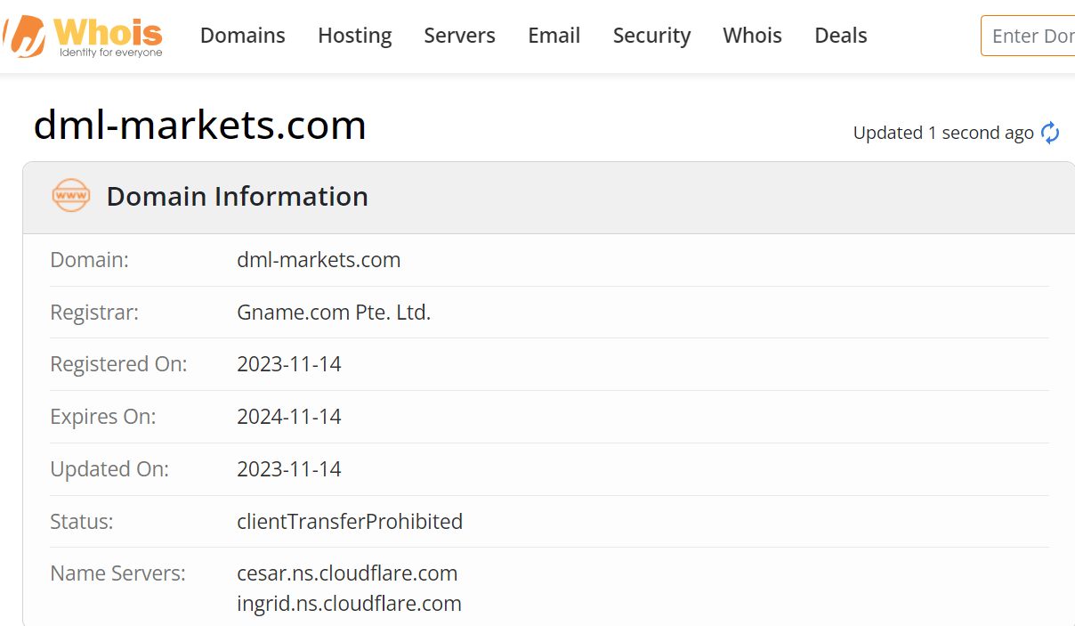The width and height of the screenshot is (1075, 626).
Task: Click the Whois logo in the header
Action: pyautogui.click(x=83, y=36)
